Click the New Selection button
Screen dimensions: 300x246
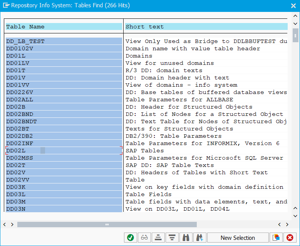pos(238,238)
